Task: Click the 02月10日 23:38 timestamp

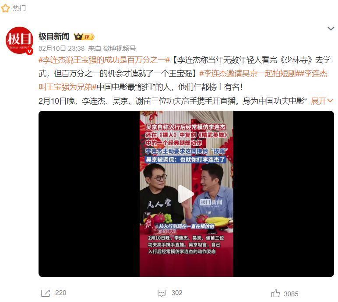Action: point(61,49)
